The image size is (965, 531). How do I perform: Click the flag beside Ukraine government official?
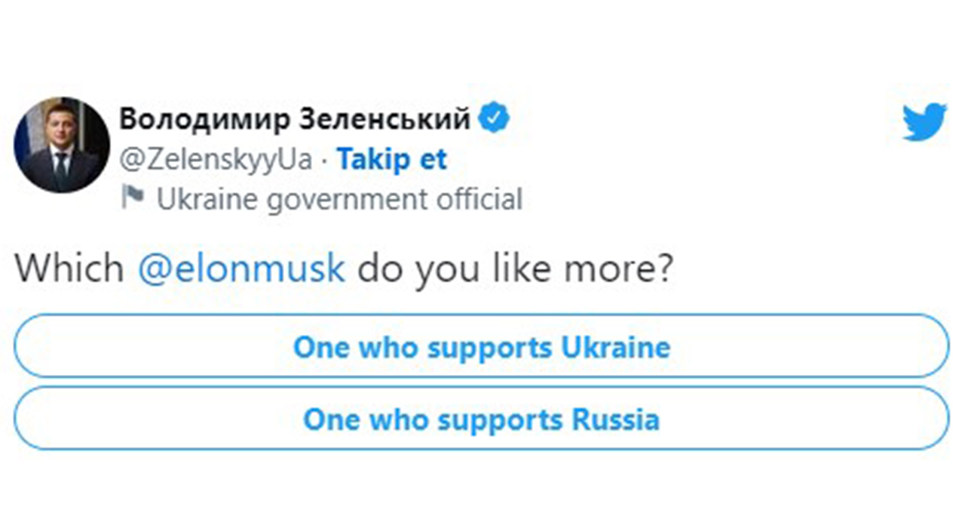tap(133, 198)
